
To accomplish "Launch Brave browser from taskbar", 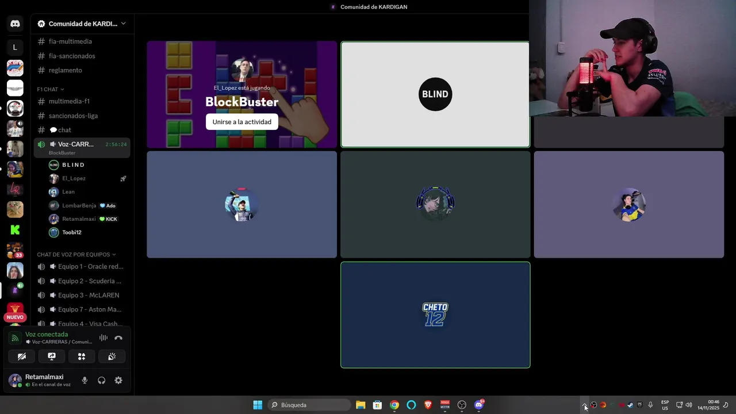I will click(428, 405).
